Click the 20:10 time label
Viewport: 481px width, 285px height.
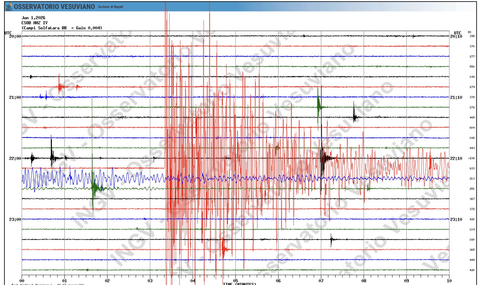[456, 36]
